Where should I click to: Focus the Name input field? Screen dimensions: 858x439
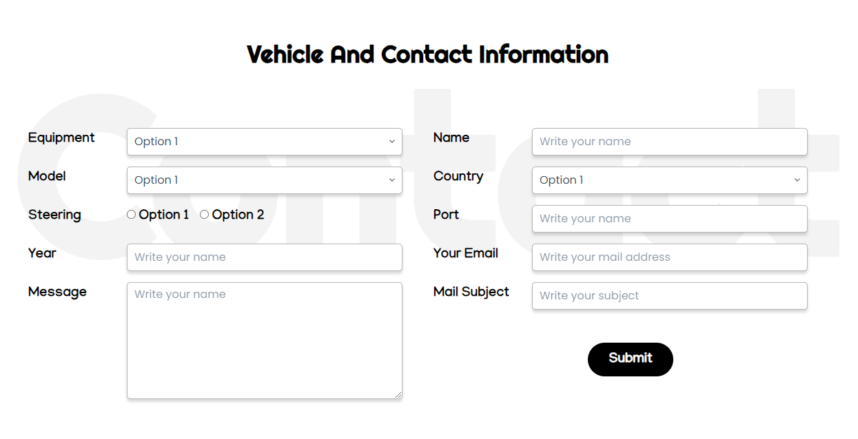(669, 142)
